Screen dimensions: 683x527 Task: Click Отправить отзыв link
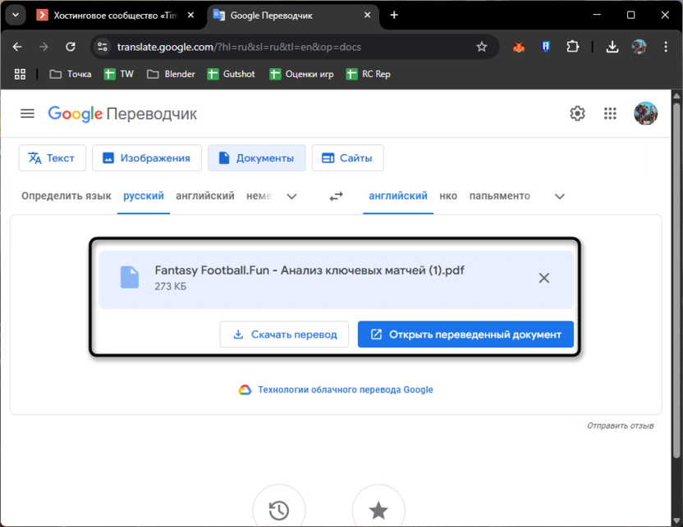[620, 425]
